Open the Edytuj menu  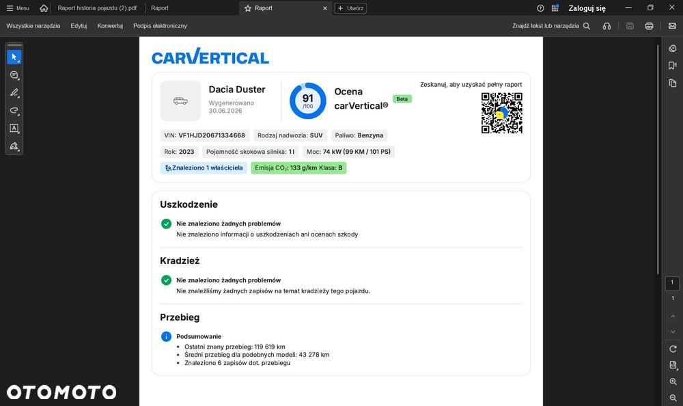click(79, 26)
